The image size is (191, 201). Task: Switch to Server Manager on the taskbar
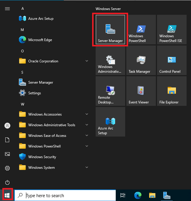click(167, 195)
